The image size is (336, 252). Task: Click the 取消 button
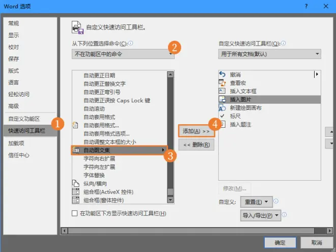pos(317,243)
